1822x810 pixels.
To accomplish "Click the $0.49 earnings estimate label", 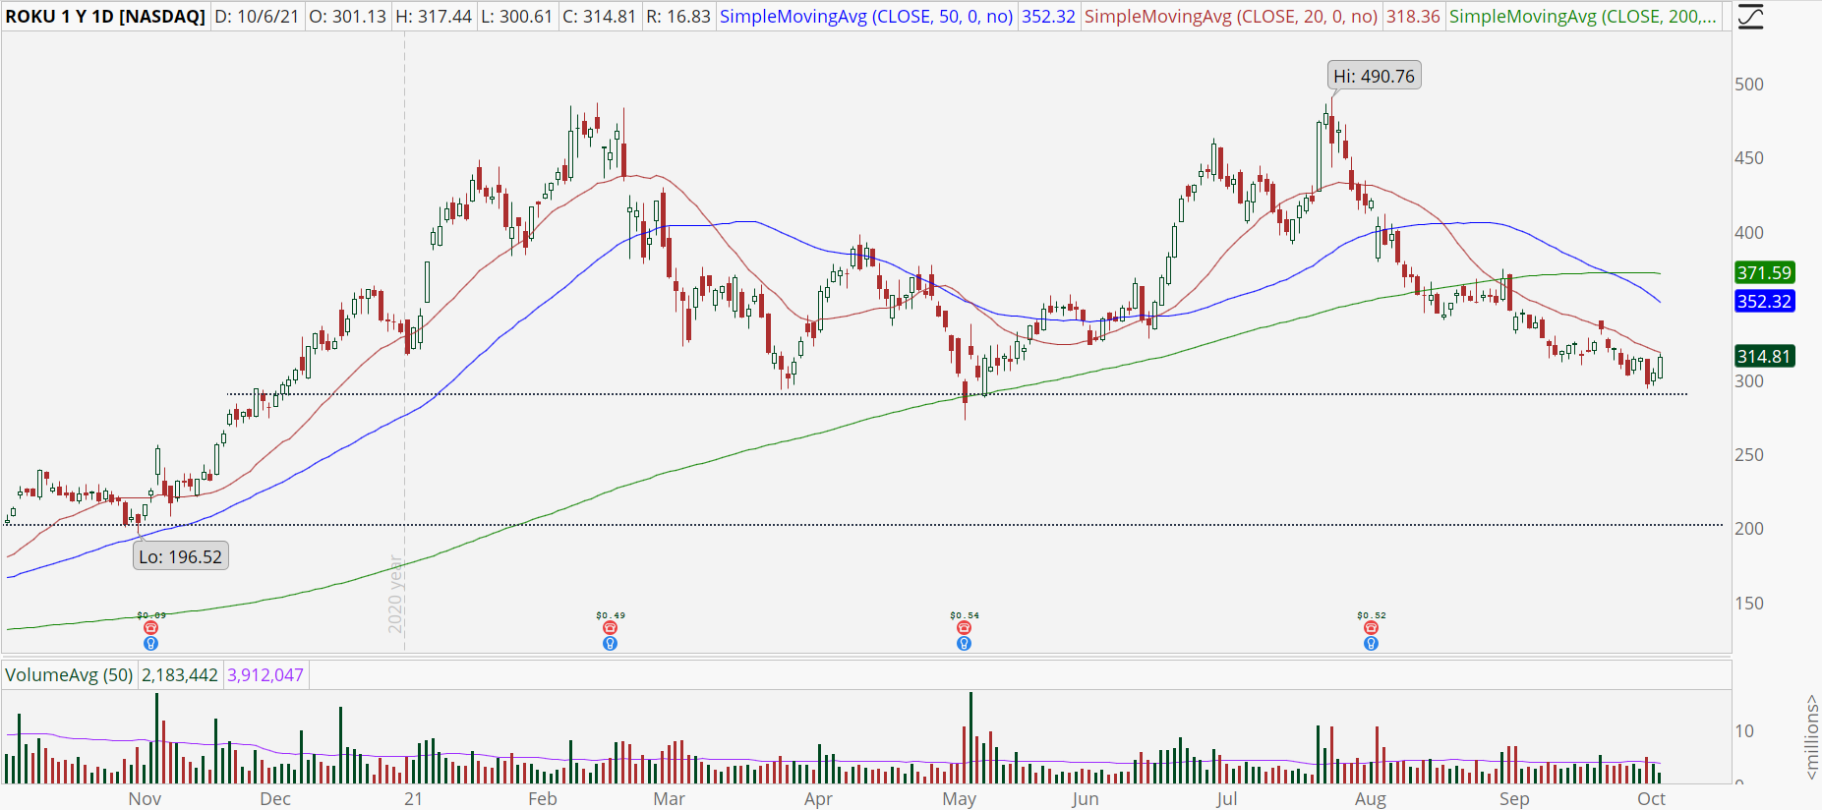I will tap(611, 615).
